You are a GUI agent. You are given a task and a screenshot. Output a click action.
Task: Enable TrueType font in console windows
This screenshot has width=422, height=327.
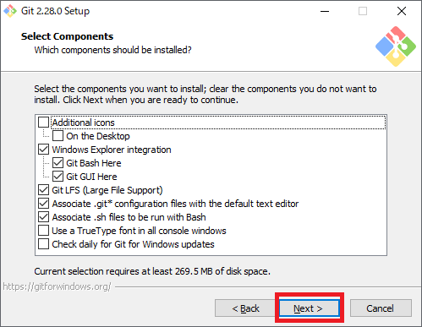43,231
